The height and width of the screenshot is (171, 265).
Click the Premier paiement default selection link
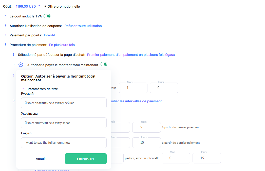click(131, 55)
